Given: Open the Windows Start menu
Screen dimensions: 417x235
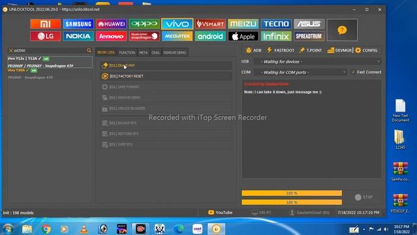Looking at the screenshot, I should click(x=8, y=229).
